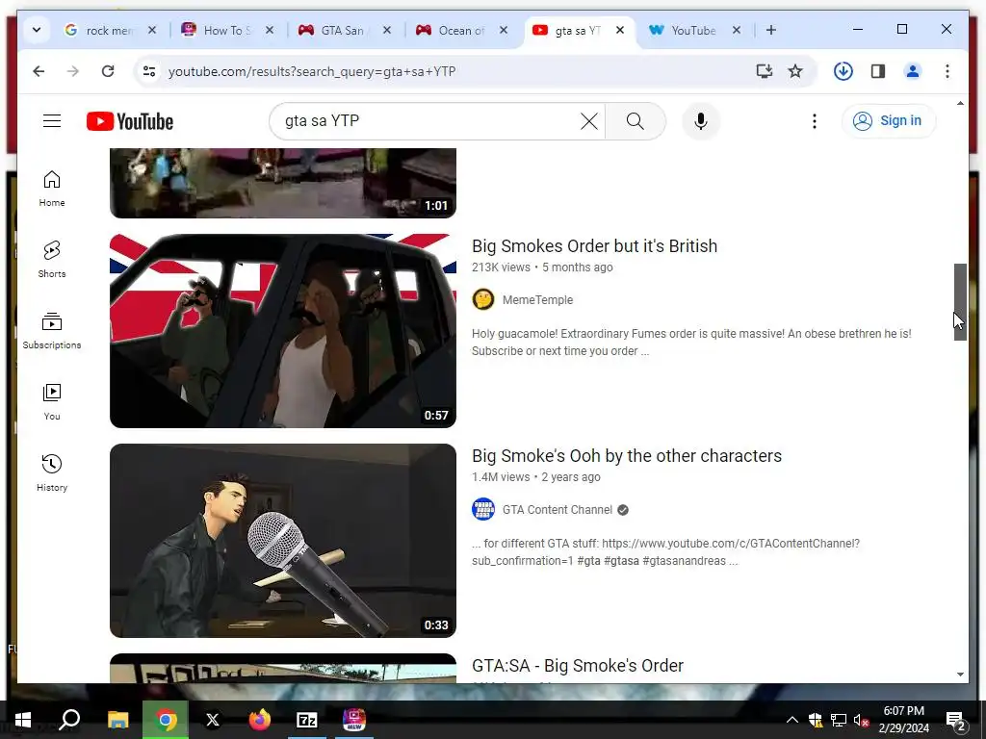This screenshot has height=739, width=986.
Task: Click the Sign in button
Action: (x=889, y=120)
